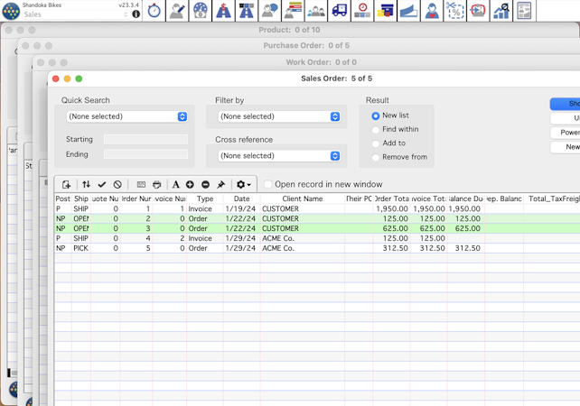The width and height of the screenshot is (580, 406).
Task: Open the Cross reference dropdown
Action: coord(279,156)
